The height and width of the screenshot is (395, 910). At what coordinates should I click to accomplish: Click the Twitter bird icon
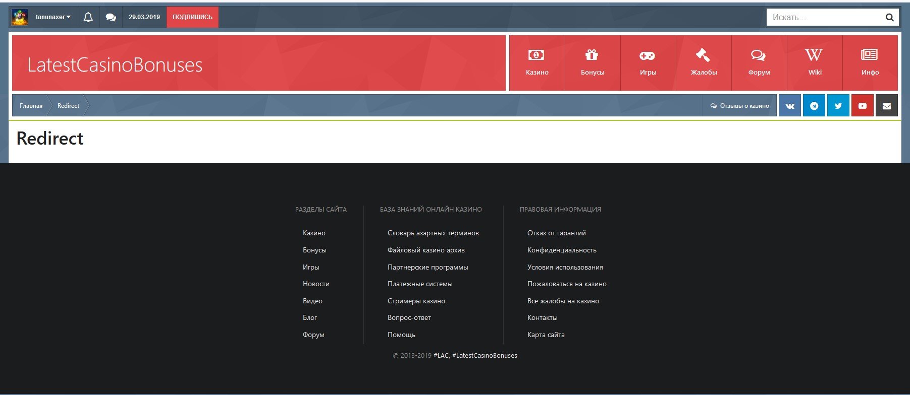[838, 106]
